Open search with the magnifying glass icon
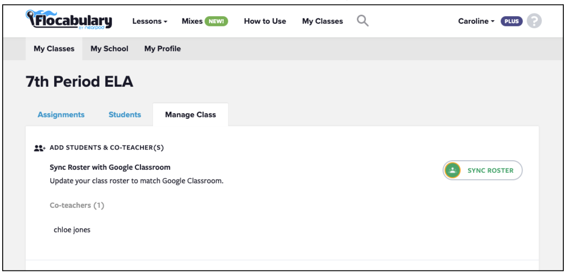566x274 pixels. coord(363,21)
